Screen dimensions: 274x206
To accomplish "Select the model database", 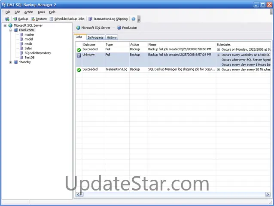I will click(x=29, y=39).
